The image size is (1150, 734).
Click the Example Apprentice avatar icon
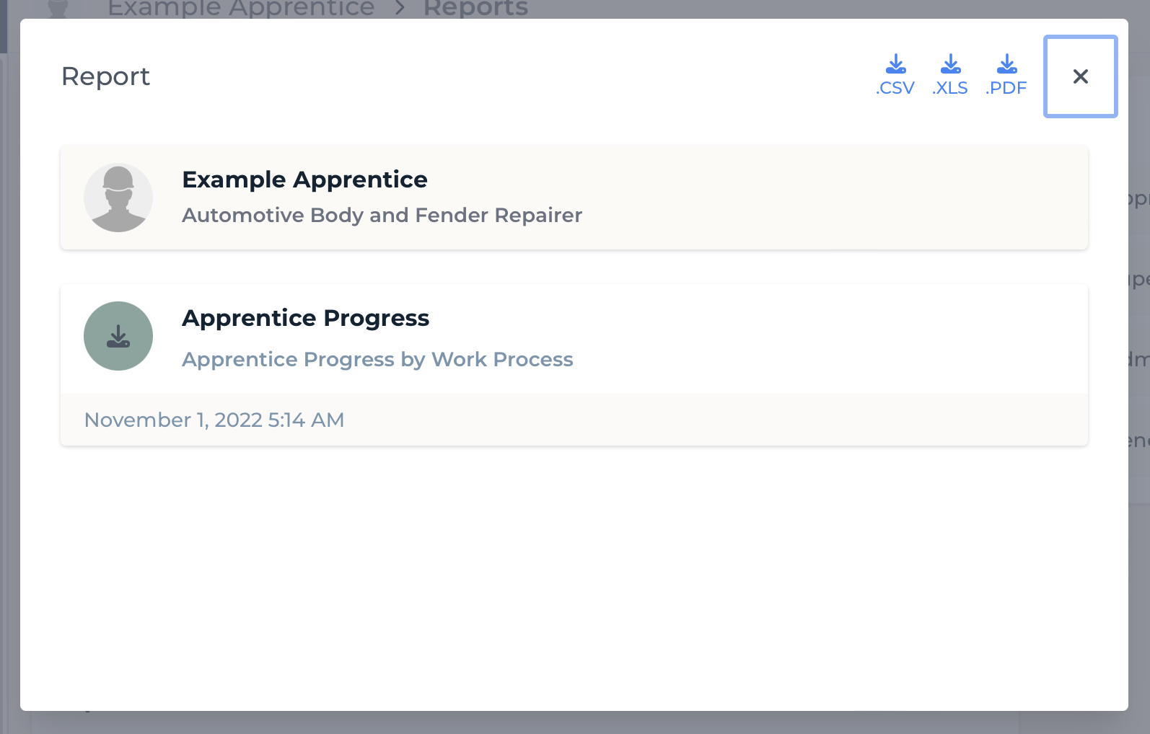coord(118,198)
